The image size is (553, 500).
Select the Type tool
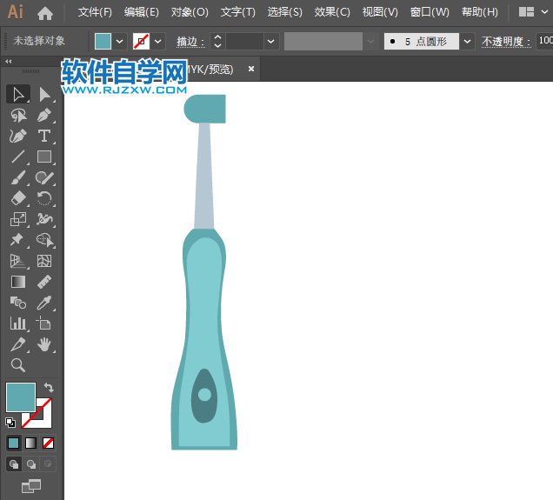[44, 136]
